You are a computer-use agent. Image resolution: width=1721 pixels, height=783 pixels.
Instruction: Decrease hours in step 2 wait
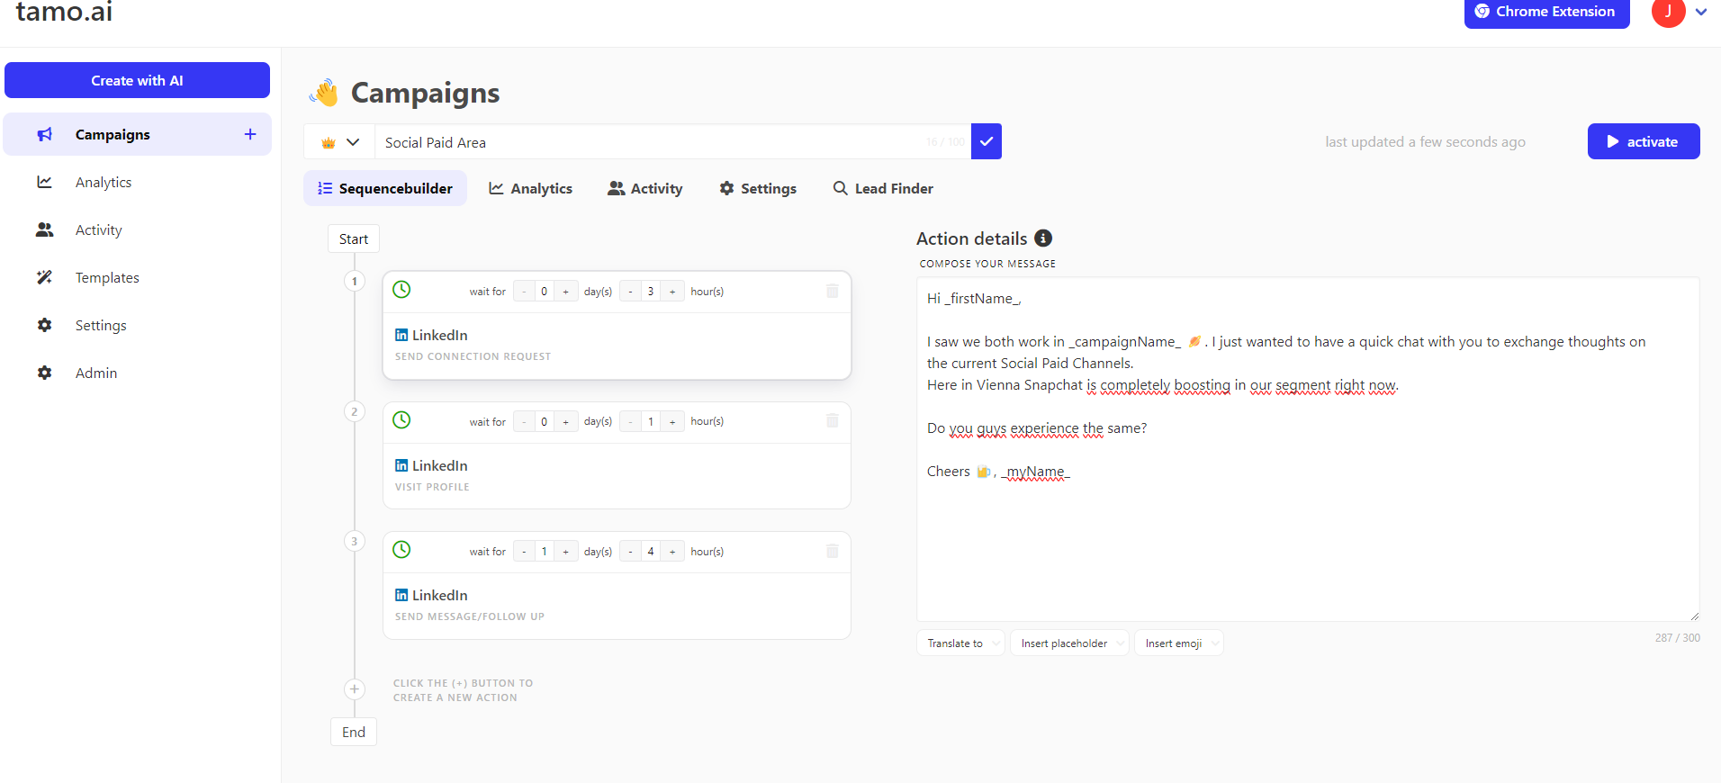[630, 421]
